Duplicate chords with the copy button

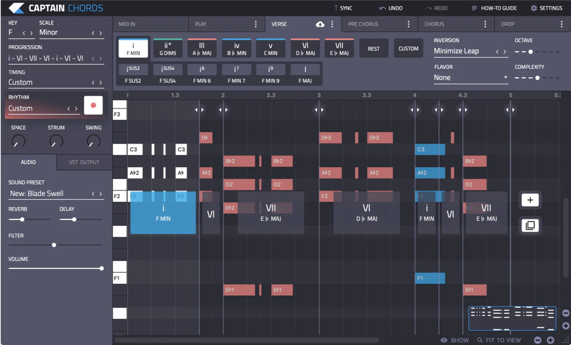[x=530, y=225]
